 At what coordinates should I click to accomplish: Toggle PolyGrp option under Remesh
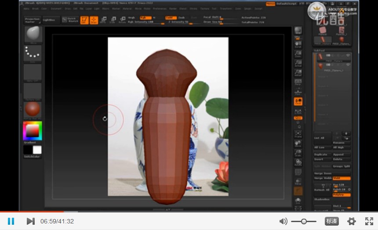342,194
